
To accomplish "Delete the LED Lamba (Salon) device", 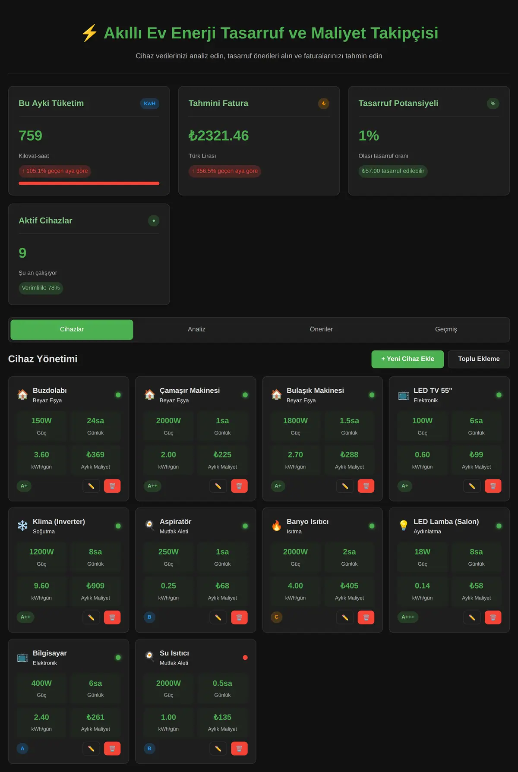I will (493, 618).
